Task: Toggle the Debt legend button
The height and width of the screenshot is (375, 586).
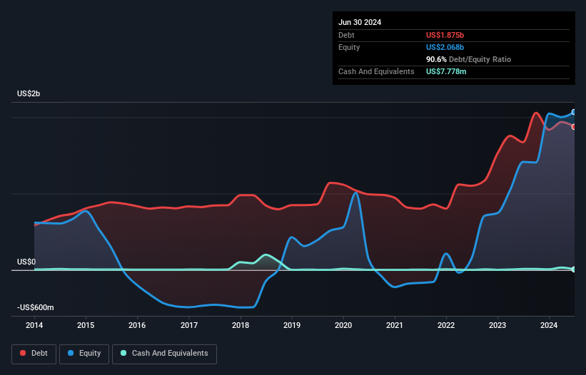Action: 34,354
